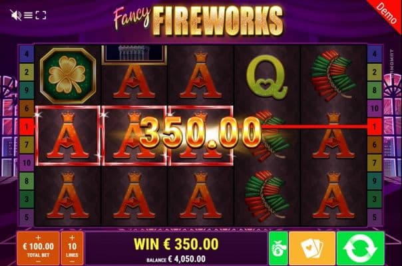The width and height of the screenshot is (402, 266).
Task: Select payline 4 marker on left side
Action: click(x=27, y=54)
